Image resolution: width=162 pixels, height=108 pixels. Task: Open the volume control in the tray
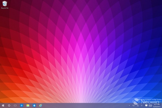[142, 105]
